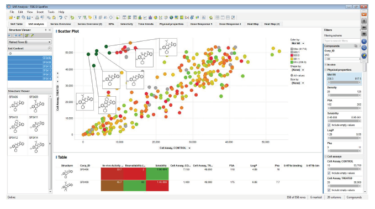Insert a bar chart visualization icon
This screenshot has height=209, width=375.
click(140, 18)
